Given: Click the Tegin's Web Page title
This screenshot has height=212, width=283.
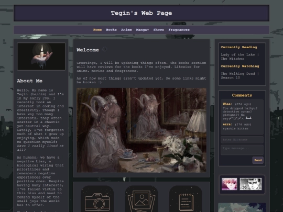Looking at the screenshot, I should [x=141, y=13].
